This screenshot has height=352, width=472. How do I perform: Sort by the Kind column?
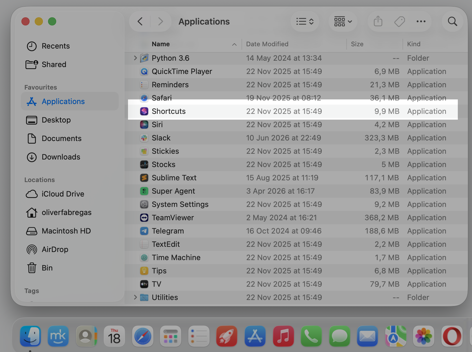pos(414,44)
